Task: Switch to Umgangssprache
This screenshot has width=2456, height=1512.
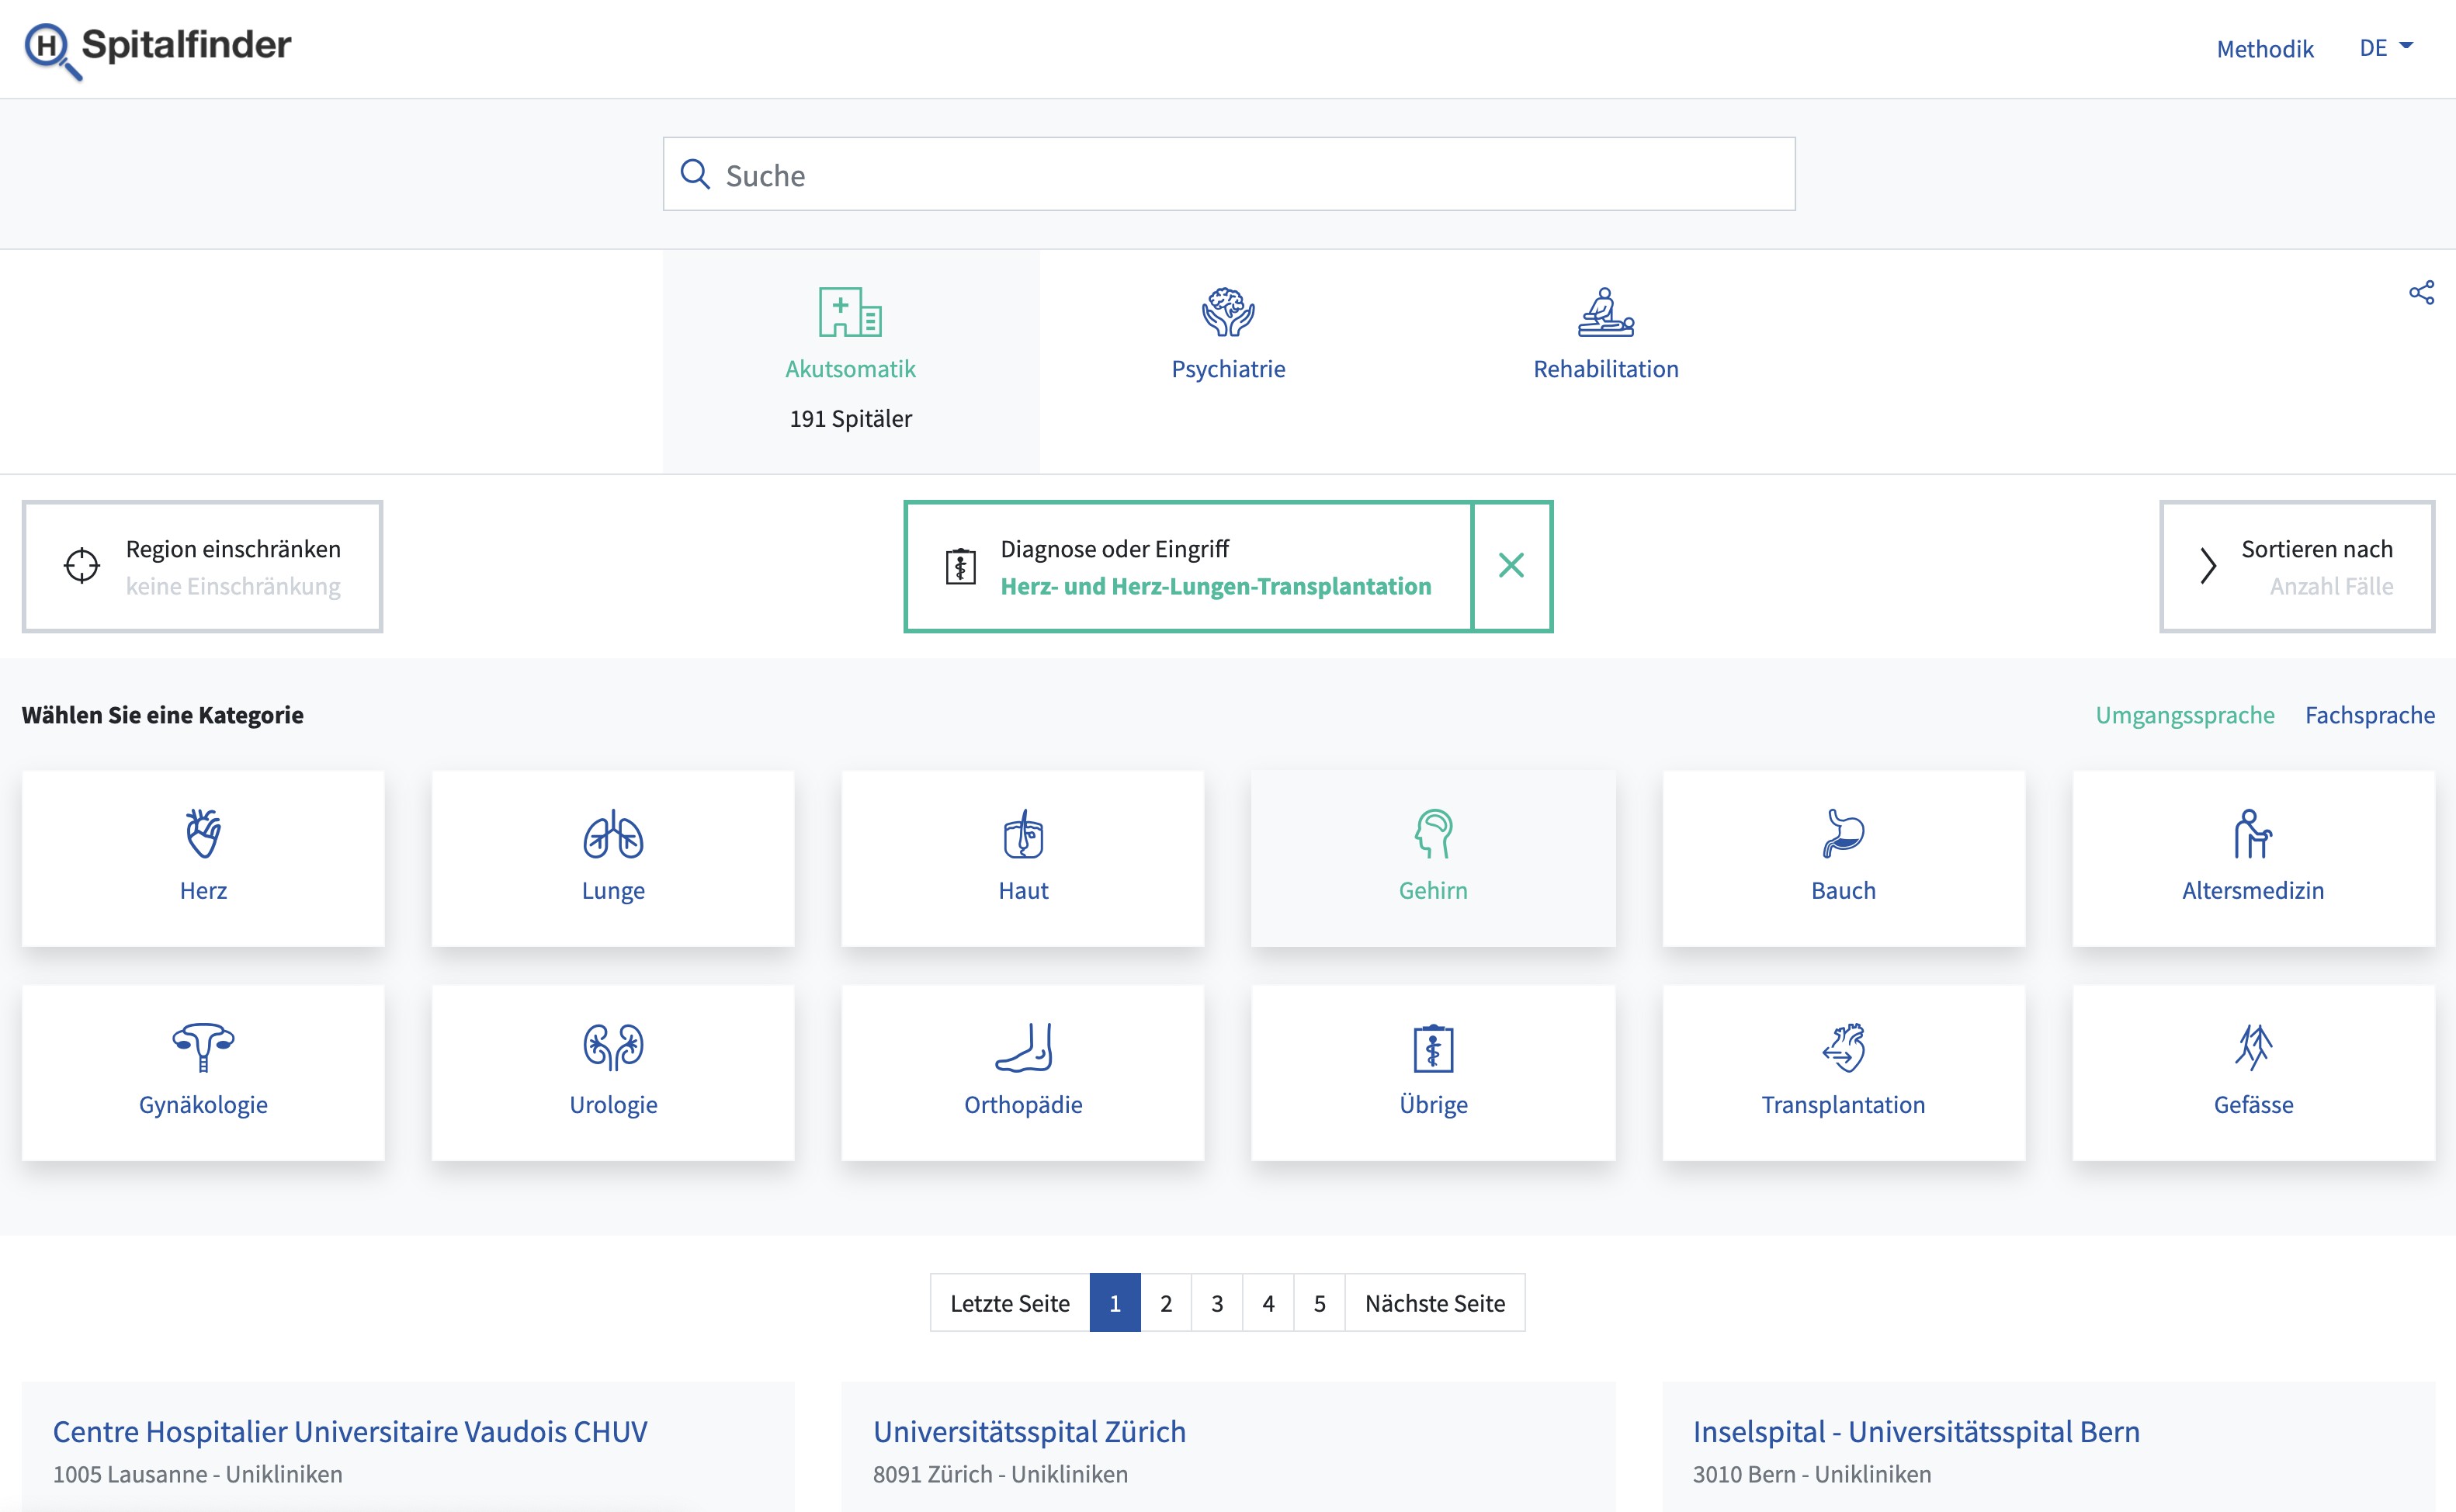Action: click(x=2184, y=715)
